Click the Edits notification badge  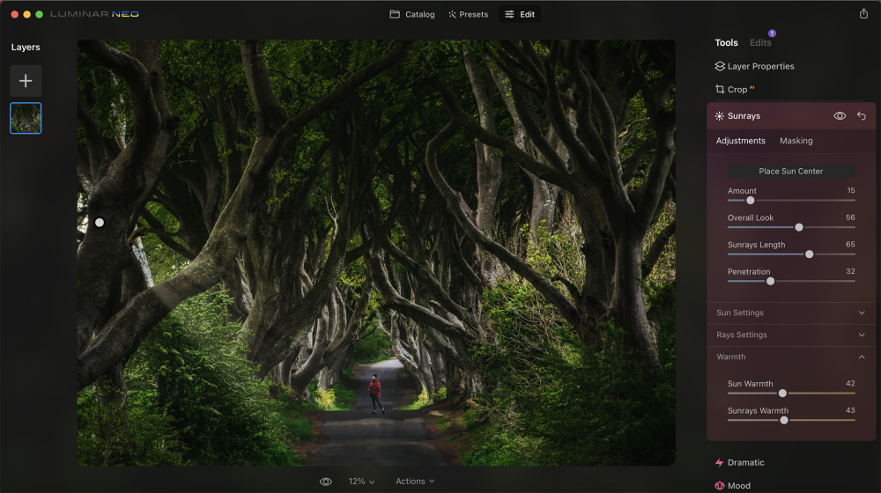click(x=772, y=33)
